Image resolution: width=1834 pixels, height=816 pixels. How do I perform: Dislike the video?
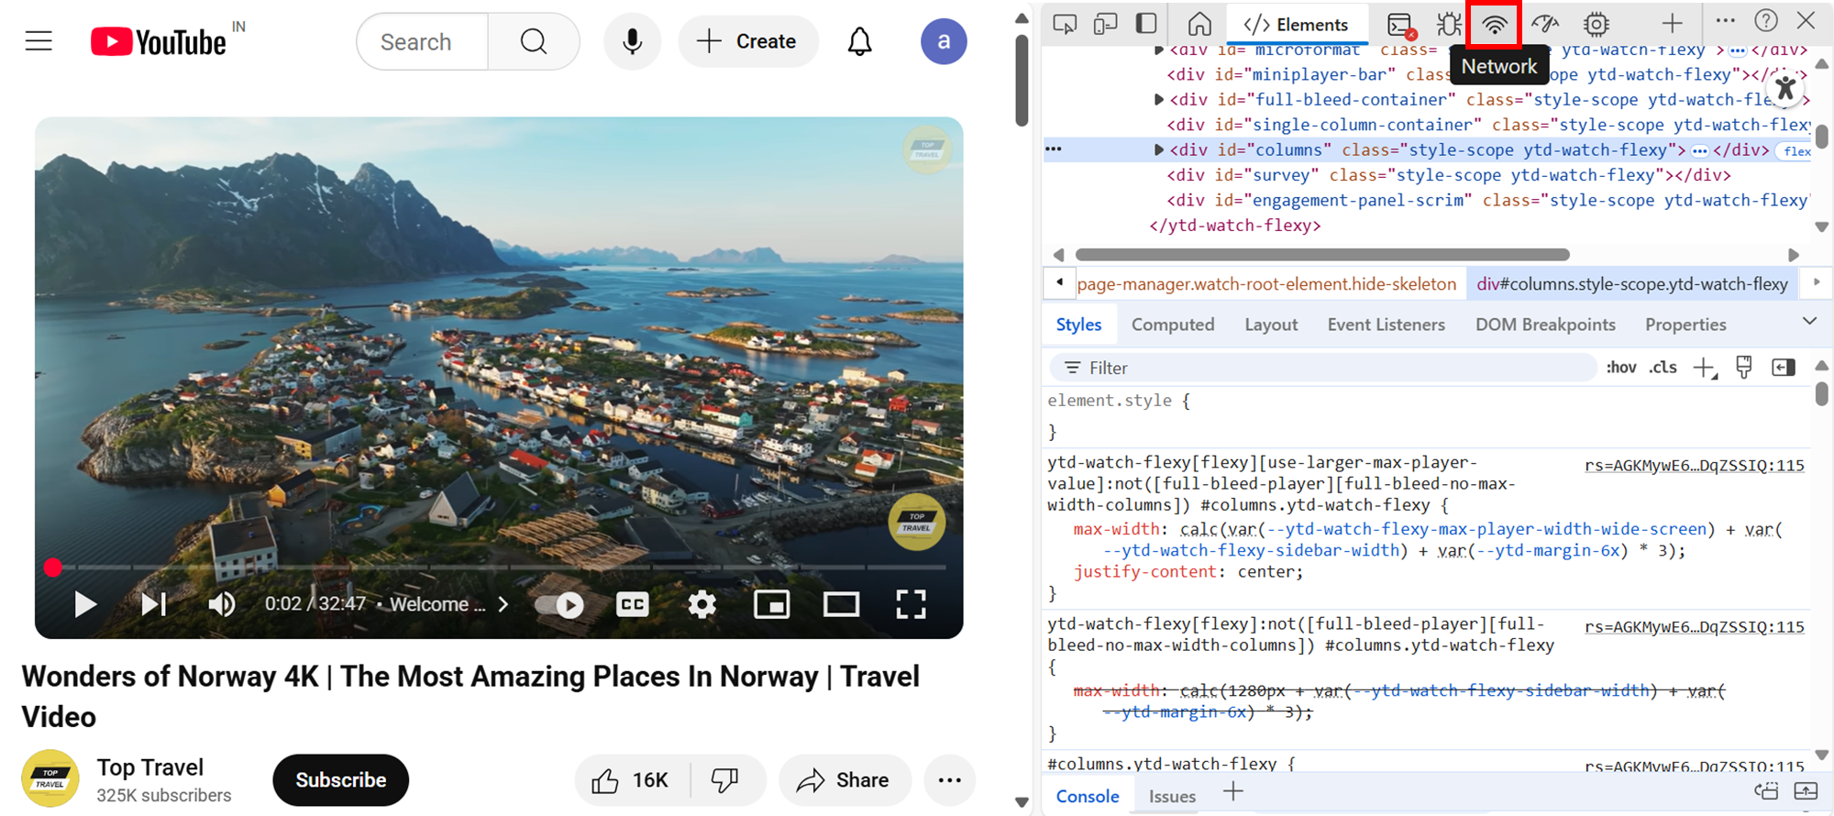click(726, 780)
